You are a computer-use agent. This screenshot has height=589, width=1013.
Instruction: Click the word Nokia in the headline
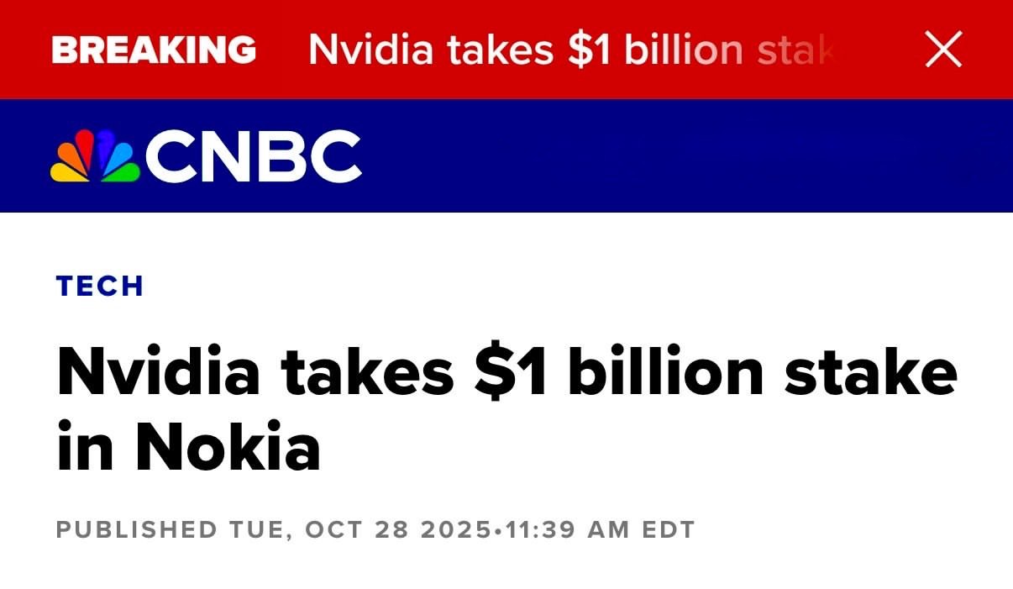(228, 447)
